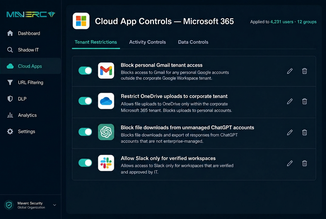Edit the ChatGPT file downloads rule

point(290,132)
